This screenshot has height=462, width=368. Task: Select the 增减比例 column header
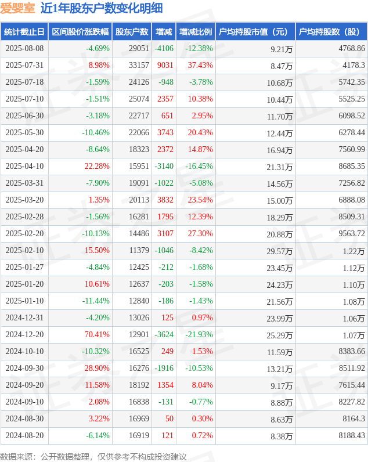pos(196,32)
